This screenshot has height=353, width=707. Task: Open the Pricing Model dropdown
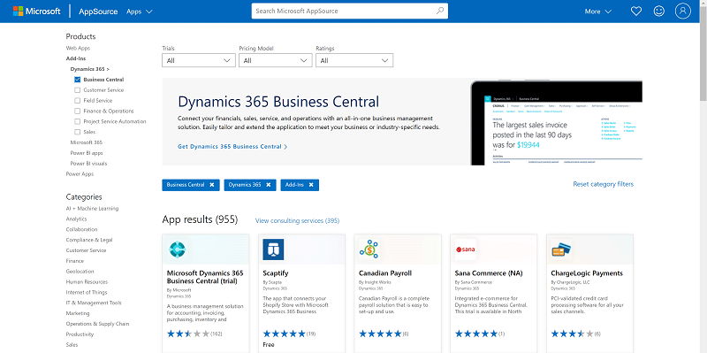point(276,60)
